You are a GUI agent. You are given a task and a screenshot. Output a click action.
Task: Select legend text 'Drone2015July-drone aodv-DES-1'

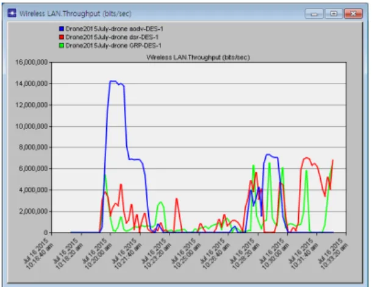(115, 29)
